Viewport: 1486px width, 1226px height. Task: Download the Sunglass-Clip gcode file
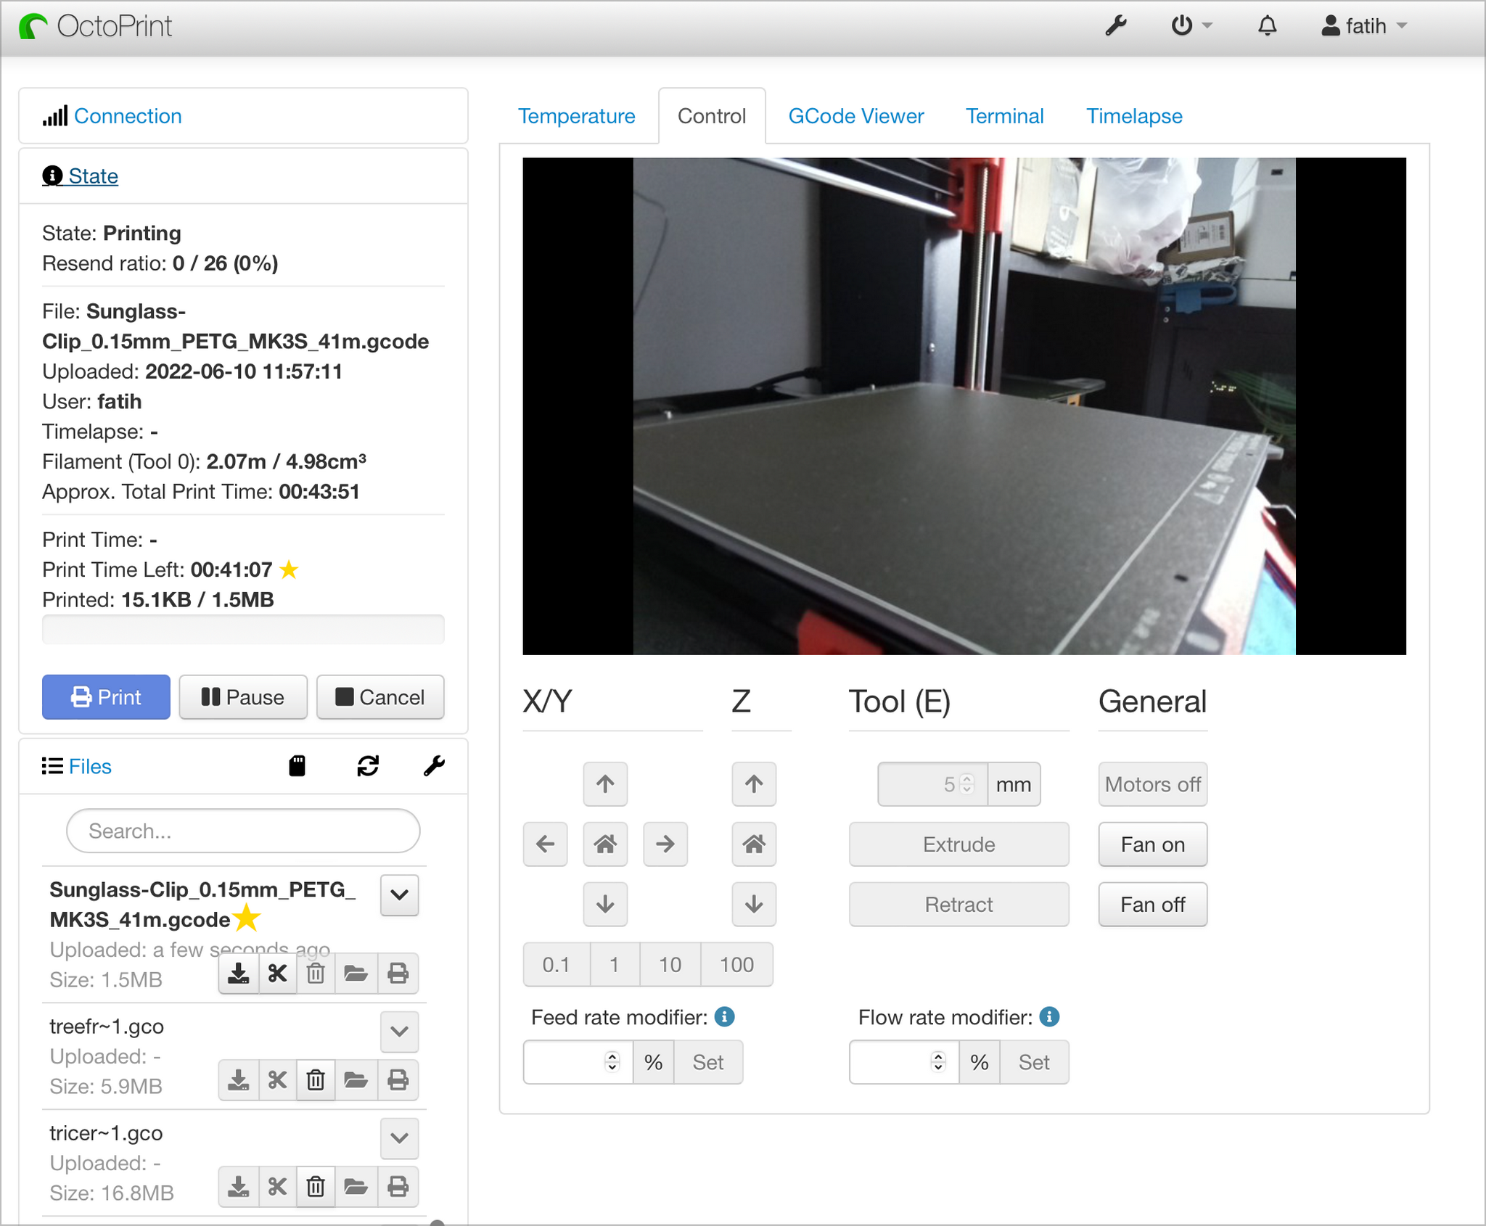click(239, 974)
